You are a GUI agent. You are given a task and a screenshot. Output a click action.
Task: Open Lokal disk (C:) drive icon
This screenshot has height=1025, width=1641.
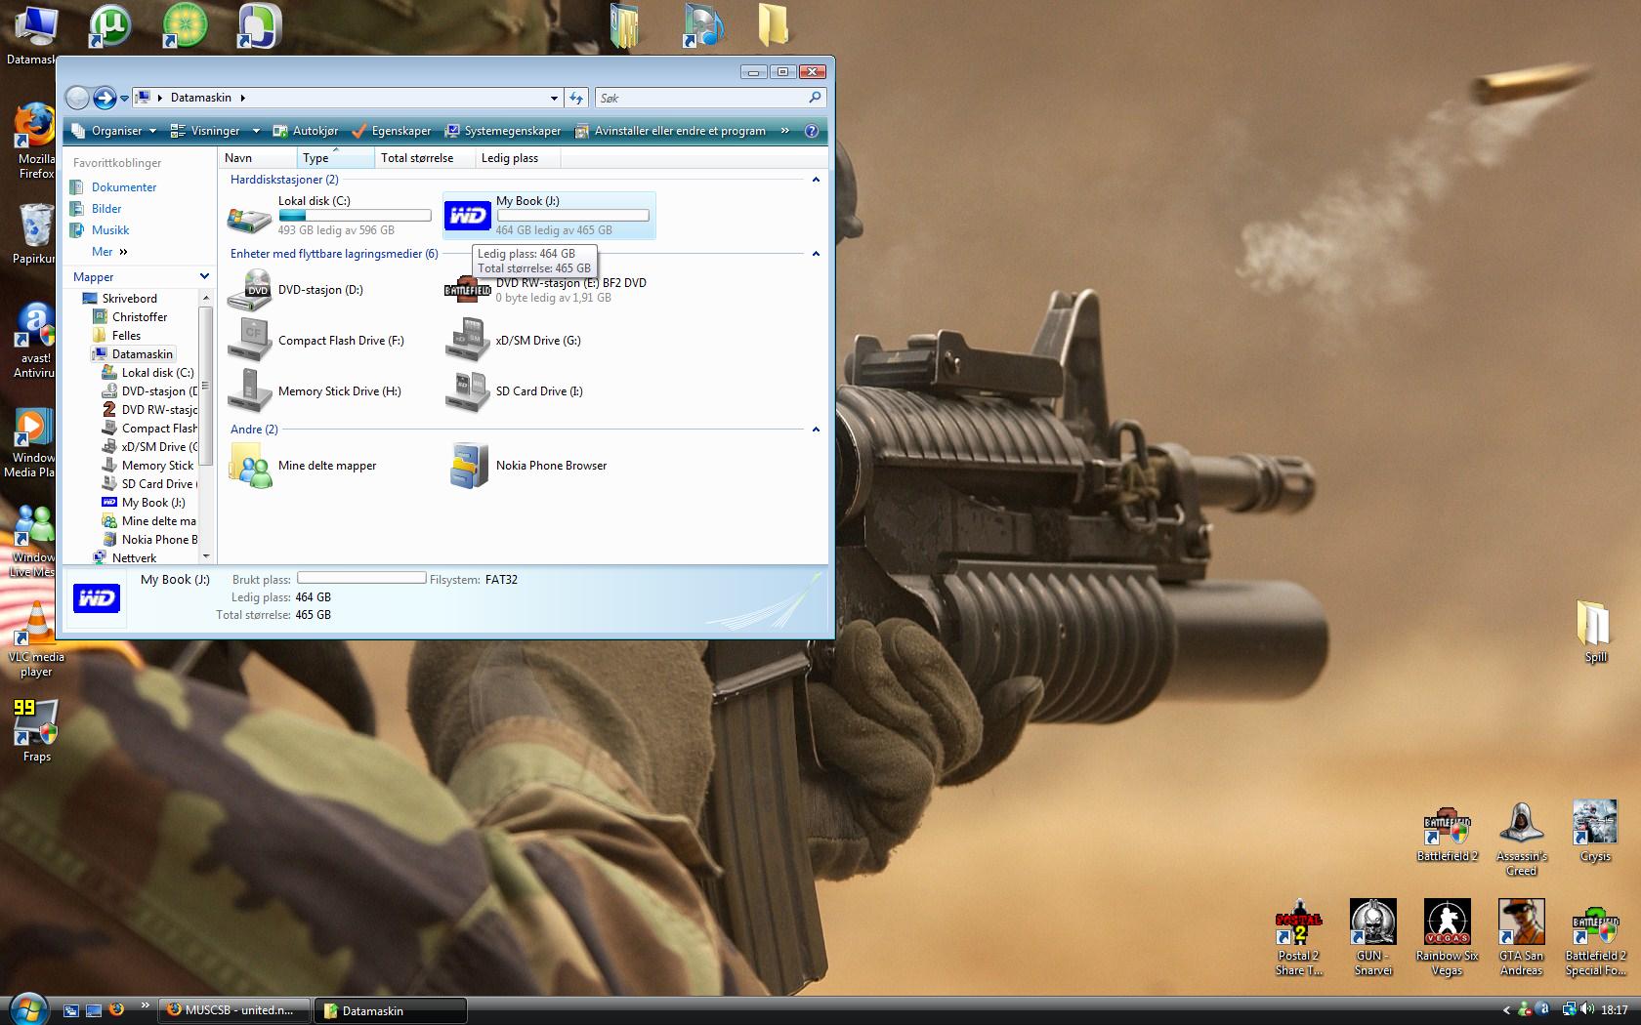(250, 217)
